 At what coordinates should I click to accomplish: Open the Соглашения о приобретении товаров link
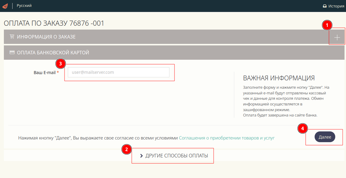pyautogui.click(x=226, y=138)
